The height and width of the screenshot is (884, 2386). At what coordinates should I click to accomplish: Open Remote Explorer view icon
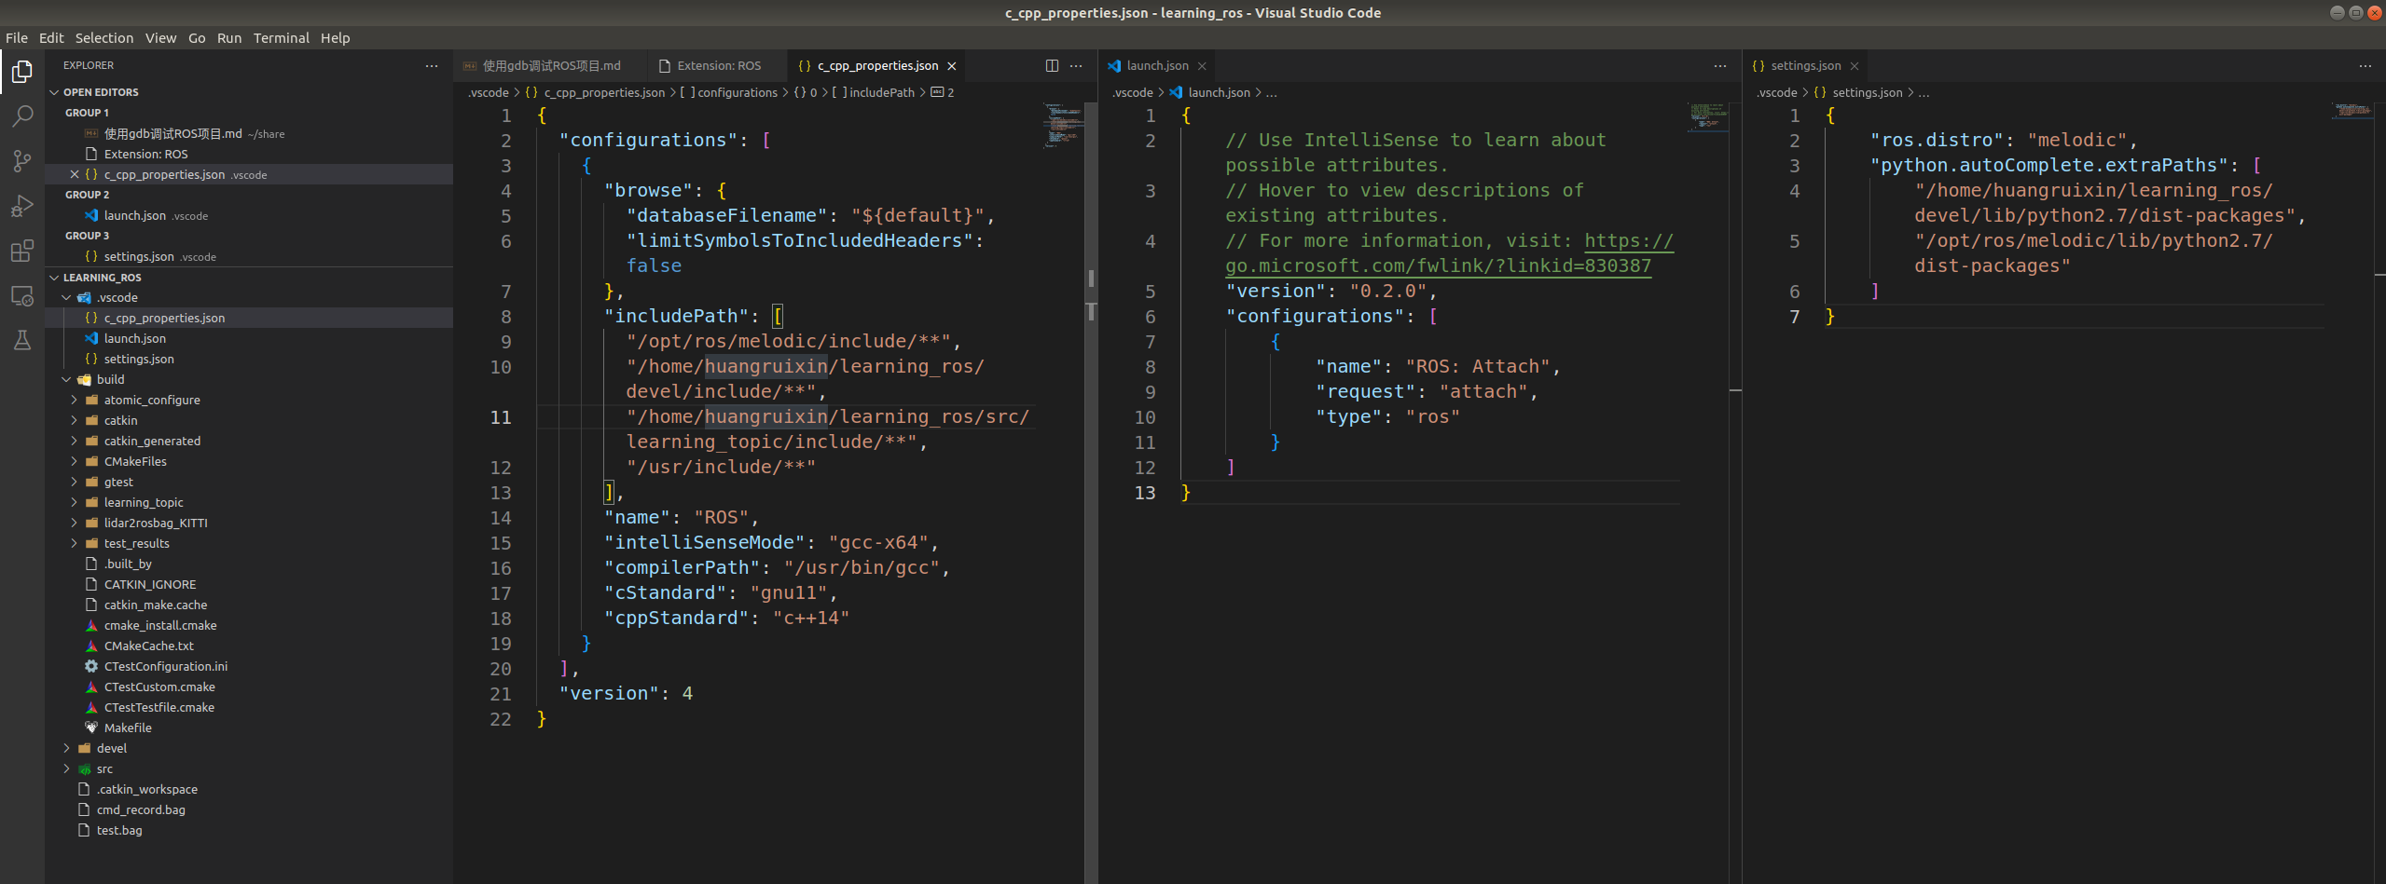(22, 295)
